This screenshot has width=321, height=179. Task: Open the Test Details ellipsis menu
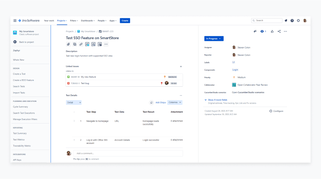[181, 95]
